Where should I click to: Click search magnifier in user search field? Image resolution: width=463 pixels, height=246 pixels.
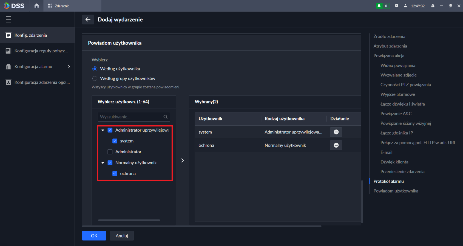tap(165, 117)
